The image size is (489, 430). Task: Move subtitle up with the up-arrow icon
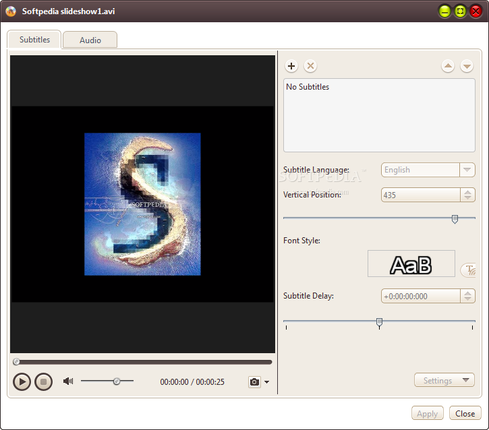[448, 66]
